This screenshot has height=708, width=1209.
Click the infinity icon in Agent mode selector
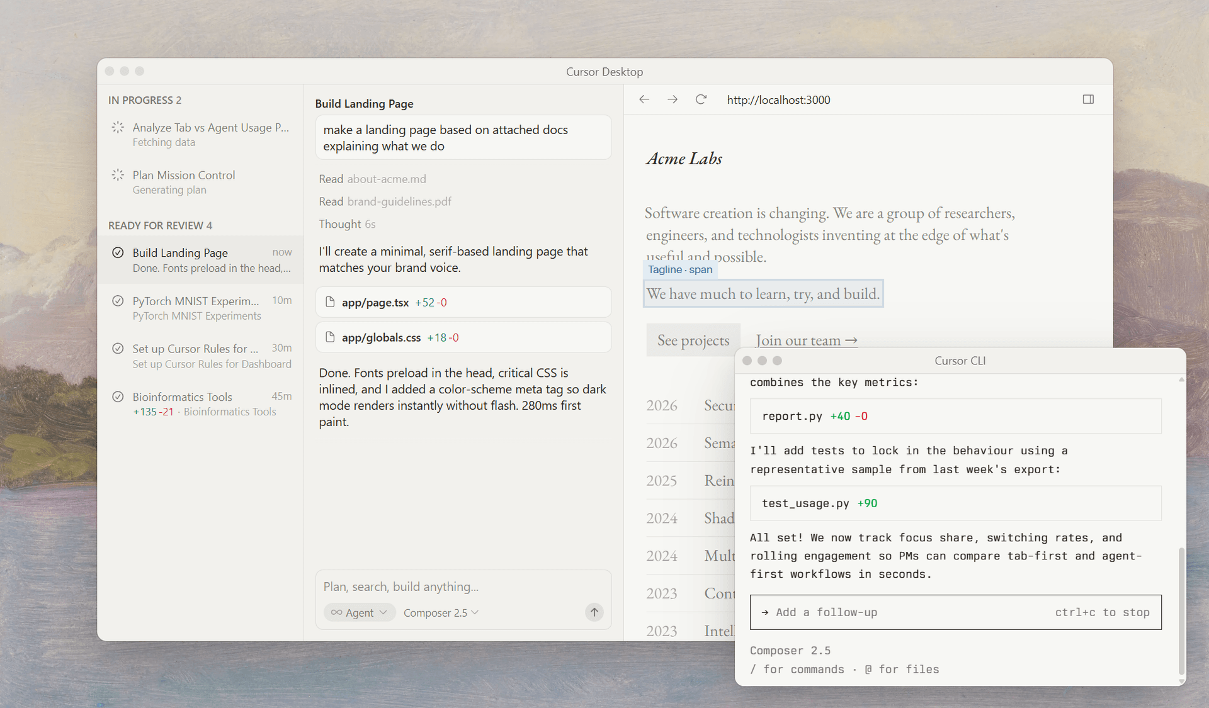click(x=337, y=612)
